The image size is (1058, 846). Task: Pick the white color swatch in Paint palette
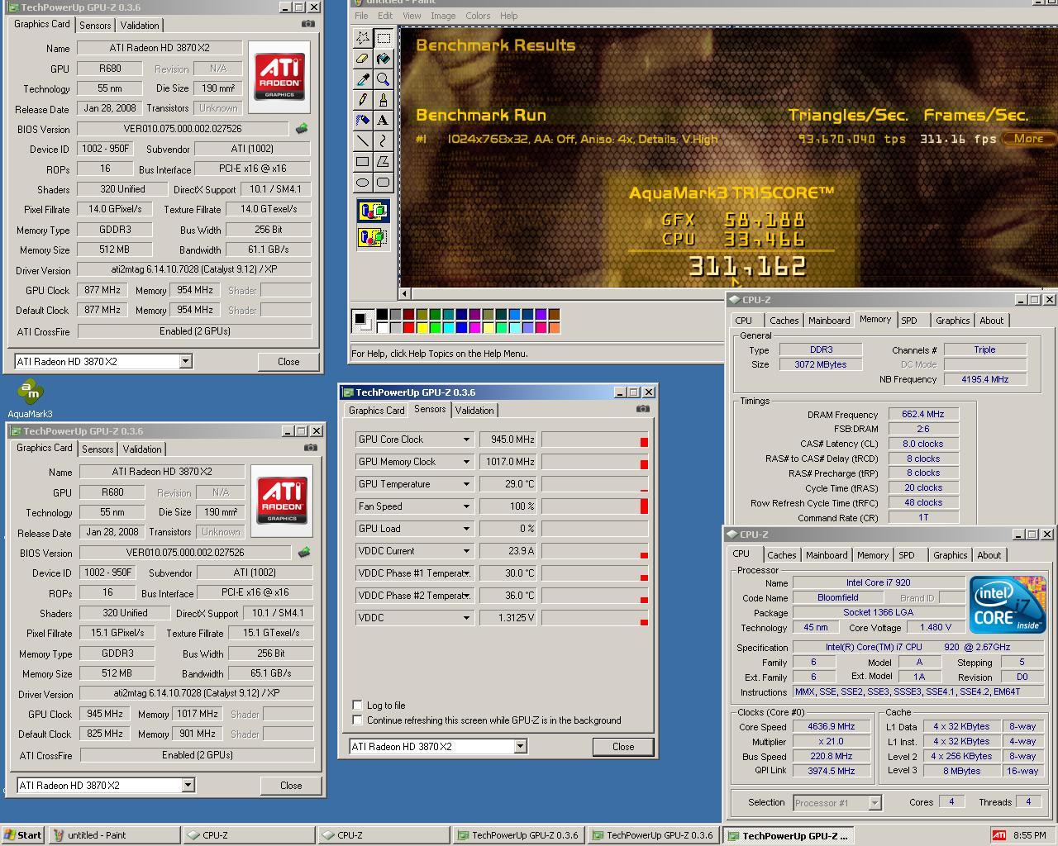click(x=382, y=327)
